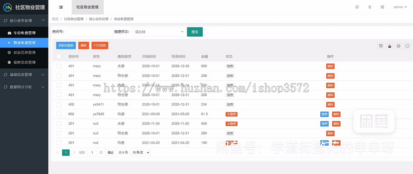Click 缴费 for row 602 yx7845

tap(324, 114)
